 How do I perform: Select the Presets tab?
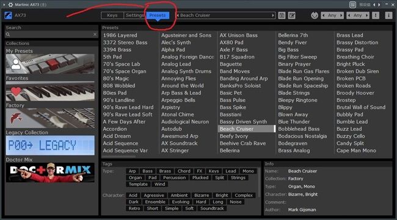(x=157, y=15)
